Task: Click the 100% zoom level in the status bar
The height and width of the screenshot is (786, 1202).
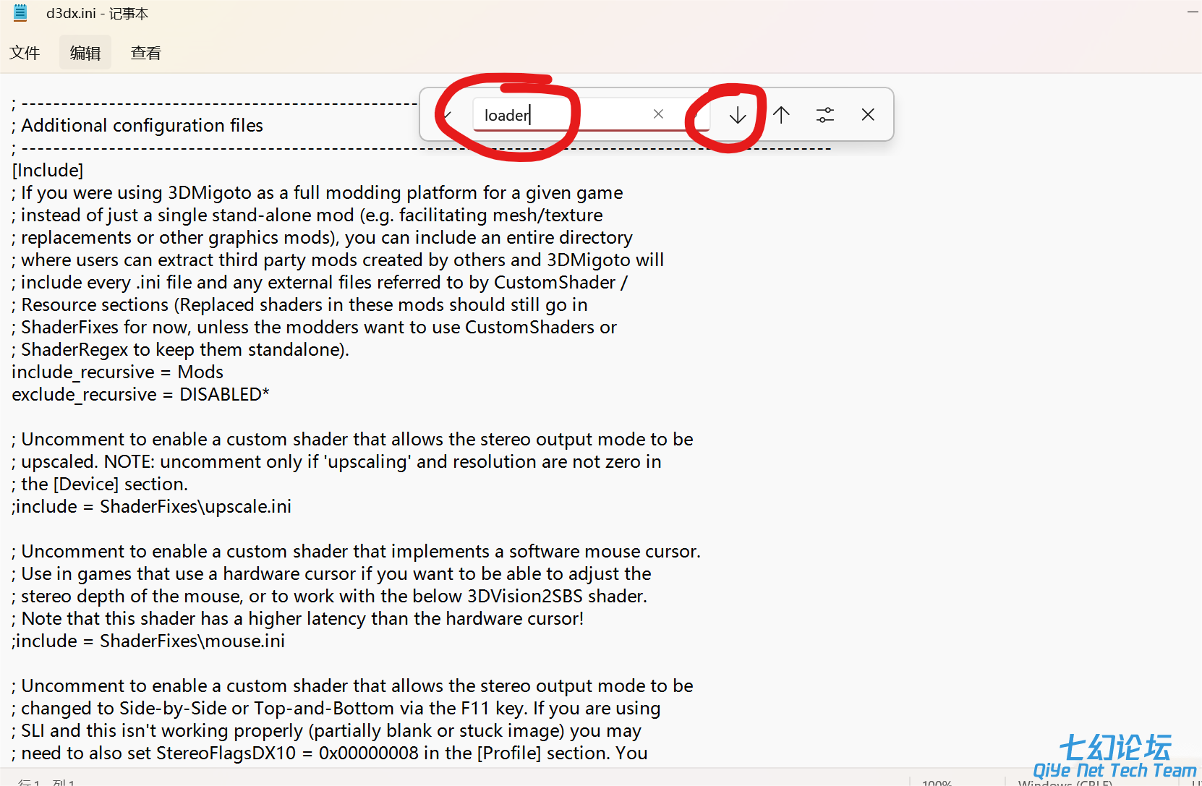Action: tap(937, 781)
